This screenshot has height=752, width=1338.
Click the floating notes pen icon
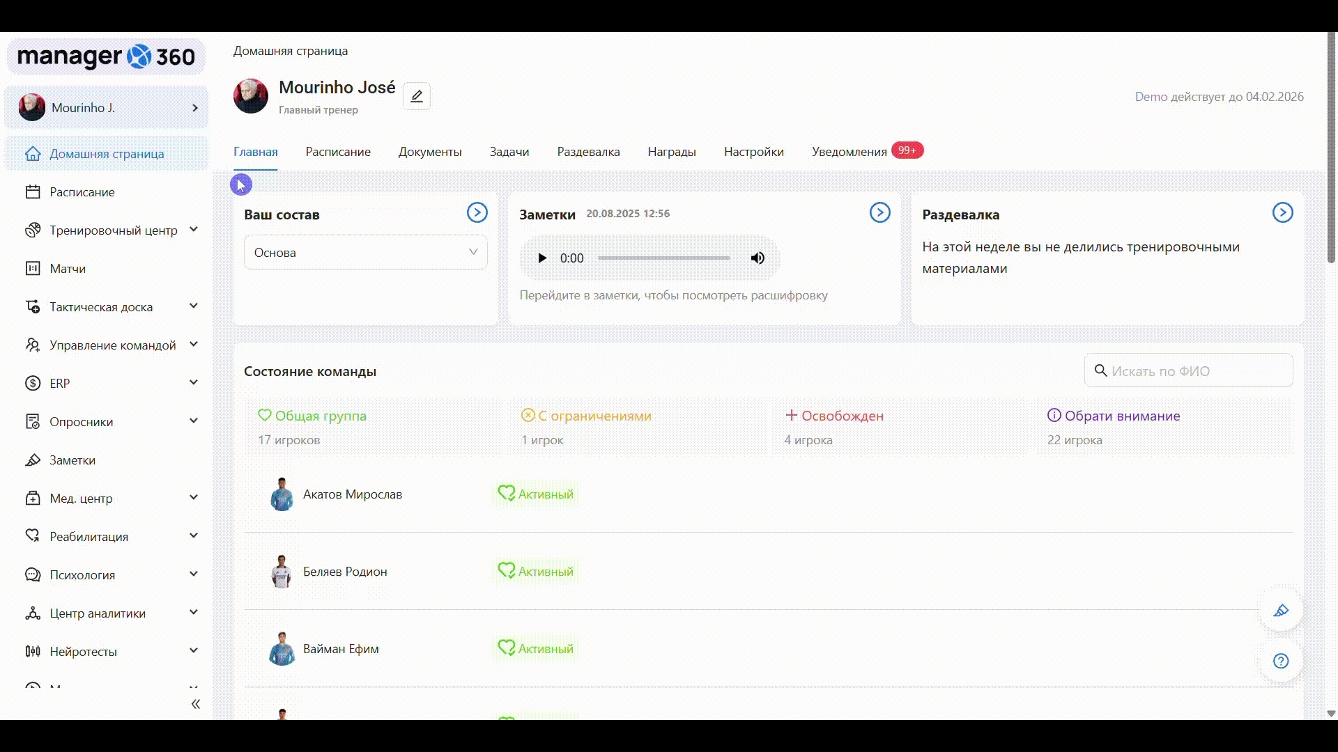tap(1281, 611)
